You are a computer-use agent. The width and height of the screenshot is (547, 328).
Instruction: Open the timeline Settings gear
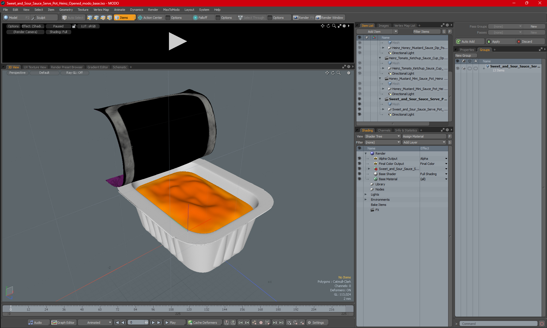click(x=309, y=323)
